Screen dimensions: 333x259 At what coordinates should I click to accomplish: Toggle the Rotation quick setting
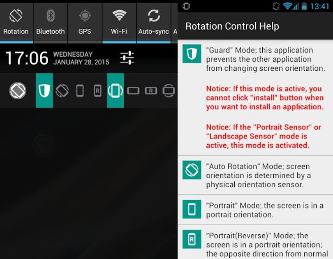coord(16,22)
